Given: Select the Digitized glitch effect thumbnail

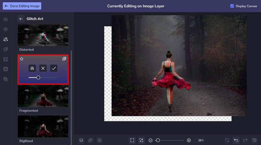Looking at the screenshot, I should (43, 127).
